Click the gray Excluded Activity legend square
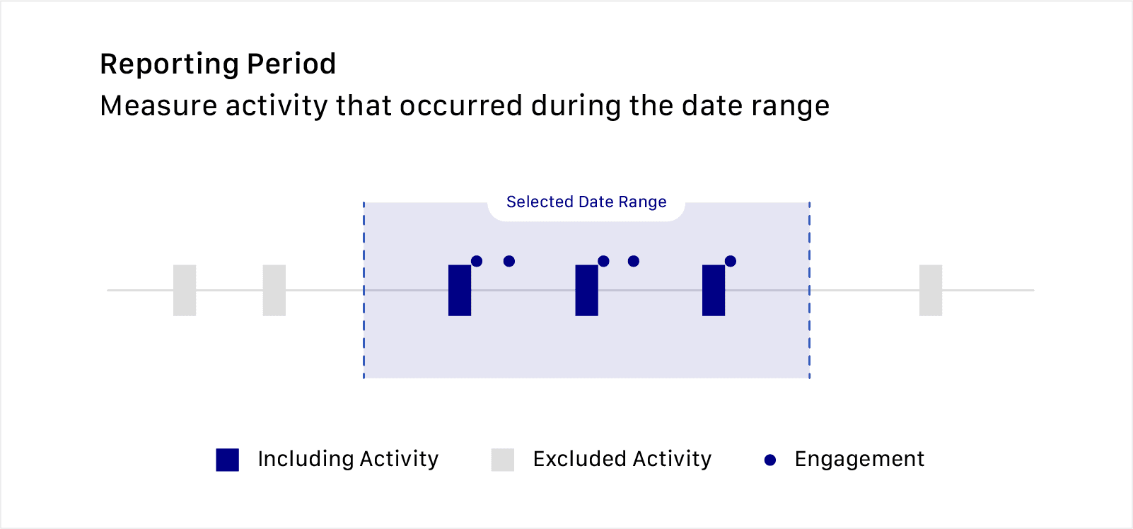1133x529 pixels. coord(503,460)
